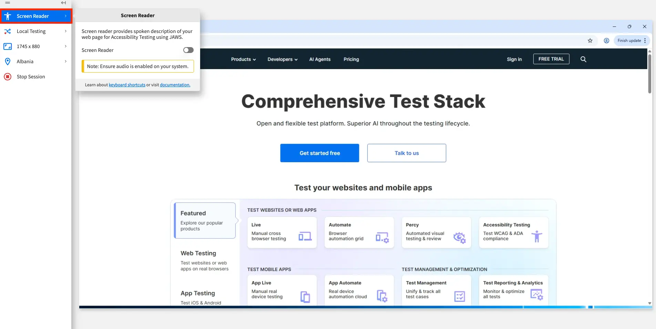Enable the Screen Reader toggle switch
The image size is (656, 329).
pyautogui.click(x=188, y=50)
